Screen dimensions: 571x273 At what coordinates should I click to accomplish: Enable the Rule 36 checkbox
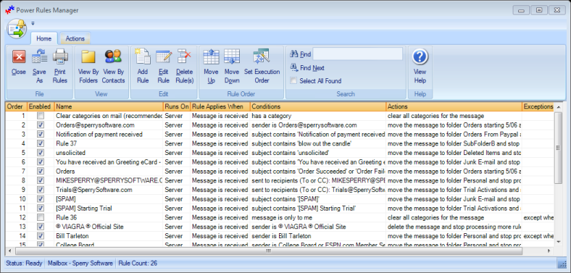[x=41, y=217]
